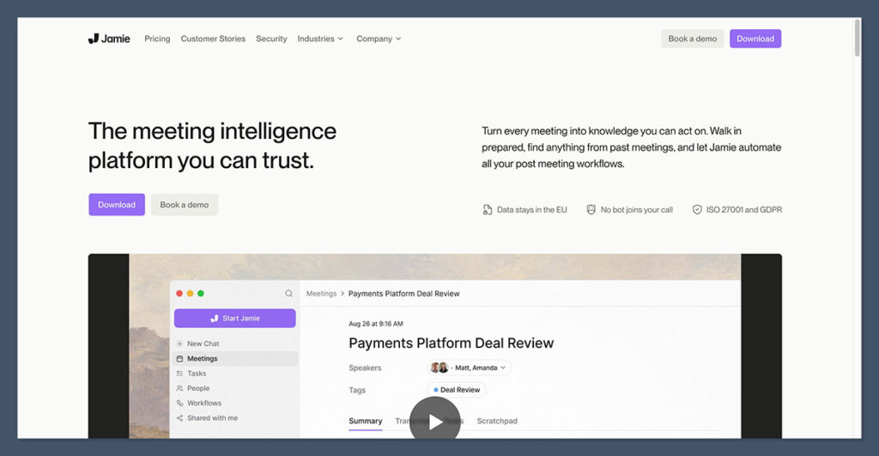
Task: Select New Chat in the sidebar
Action: pos(235,344)
